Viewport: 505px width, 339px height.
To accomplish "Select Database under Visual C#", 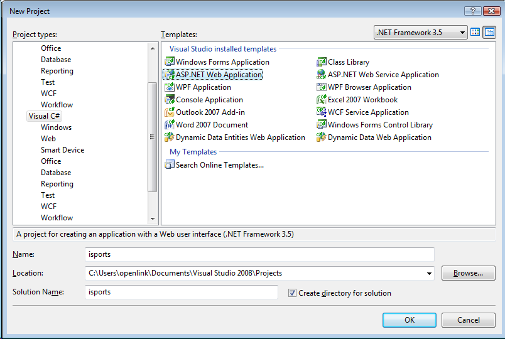I will coord(56,172).
